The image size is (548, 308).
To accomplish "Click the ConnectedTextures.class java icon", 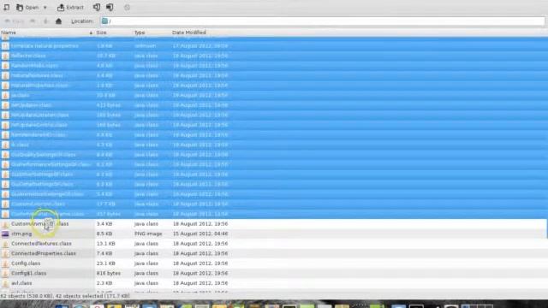I will [x=5, y=243].
